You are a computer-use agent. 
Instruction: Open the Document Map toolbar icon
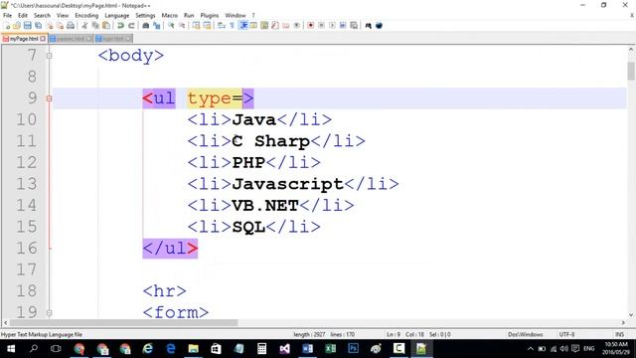click(264, 26)
